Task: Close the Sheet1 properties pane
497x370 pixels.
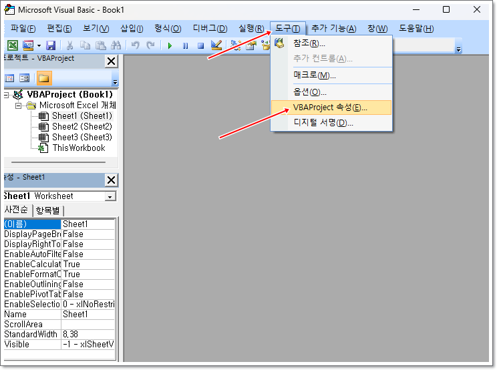Action: 112,180
